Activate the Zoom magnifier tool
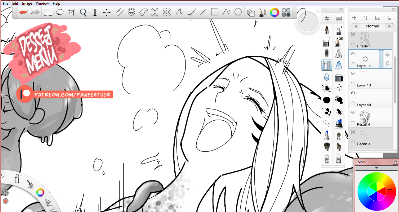This screenshot has width=399, height=212. (83, 12)
